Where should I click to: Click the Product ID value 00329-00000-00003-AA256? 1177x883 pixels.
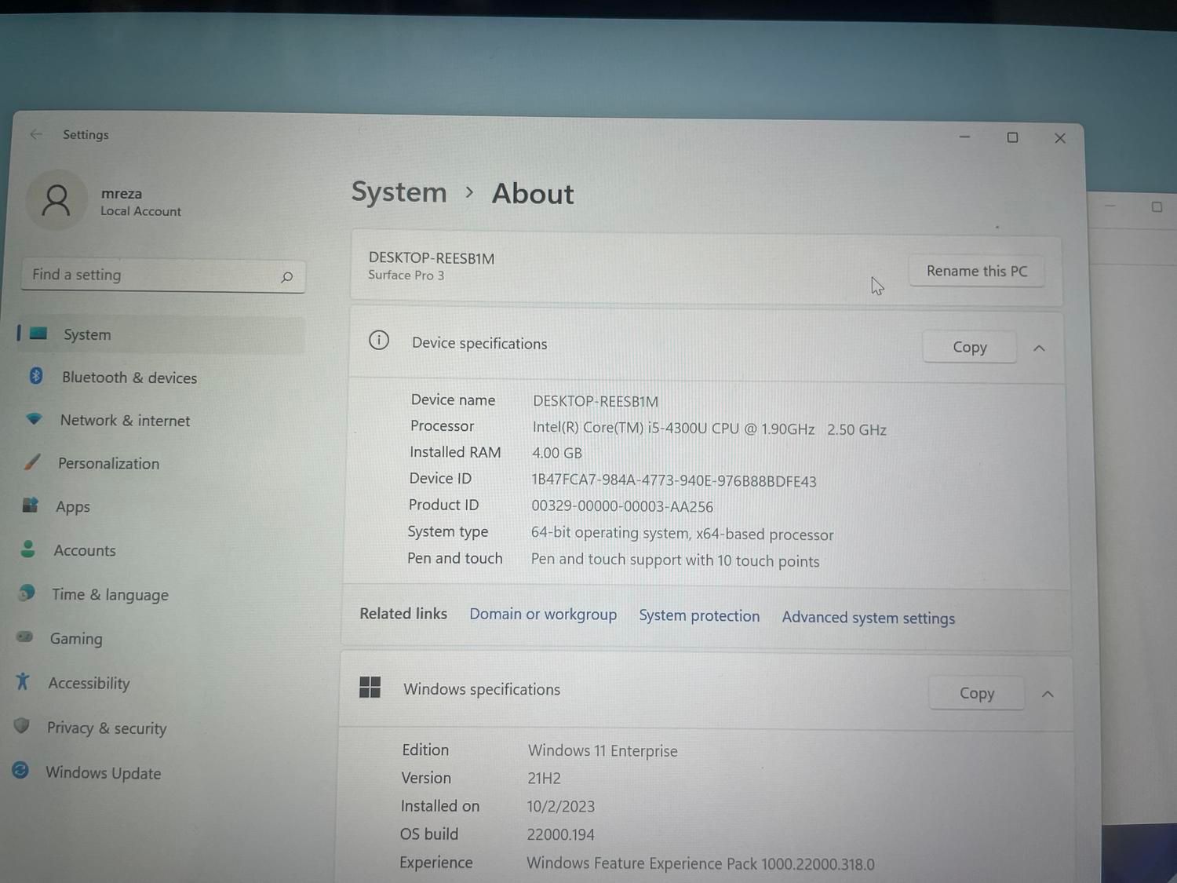(622, 506)
